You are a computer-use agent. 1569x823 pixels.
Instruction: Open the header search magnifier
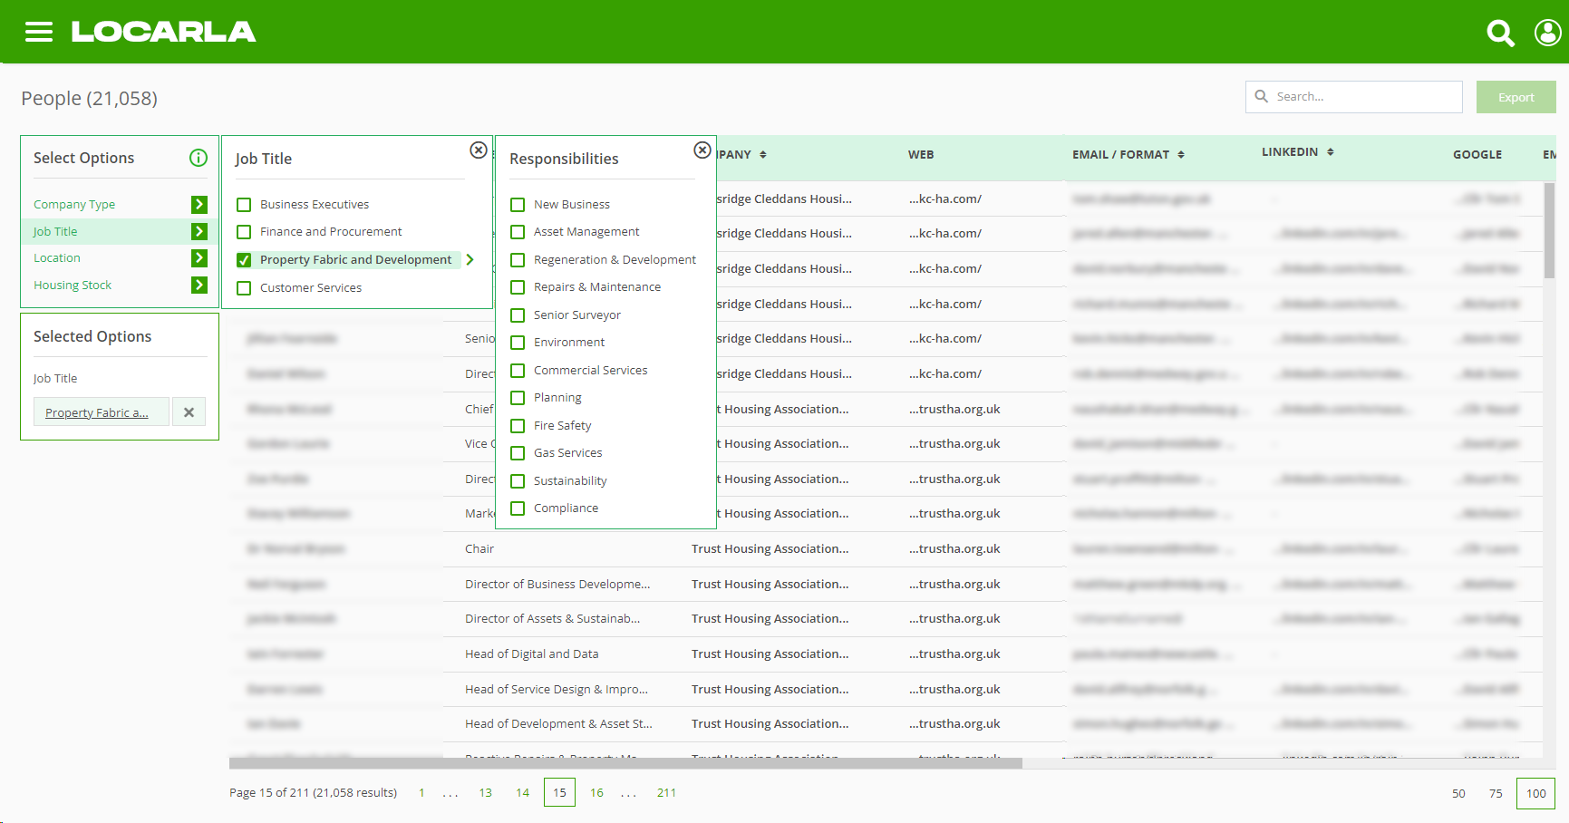[x=1500, y=33]
